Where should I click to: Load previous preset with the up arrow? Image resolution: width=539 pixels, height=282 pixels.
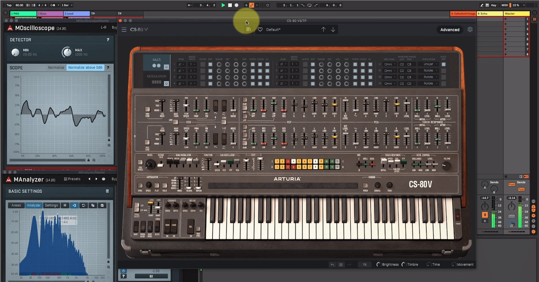[x=323, y=29]
